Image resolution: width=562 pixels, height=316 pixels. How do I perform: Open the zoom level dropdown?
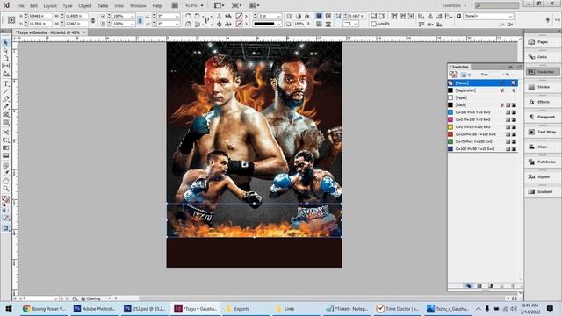pos(202,5)
